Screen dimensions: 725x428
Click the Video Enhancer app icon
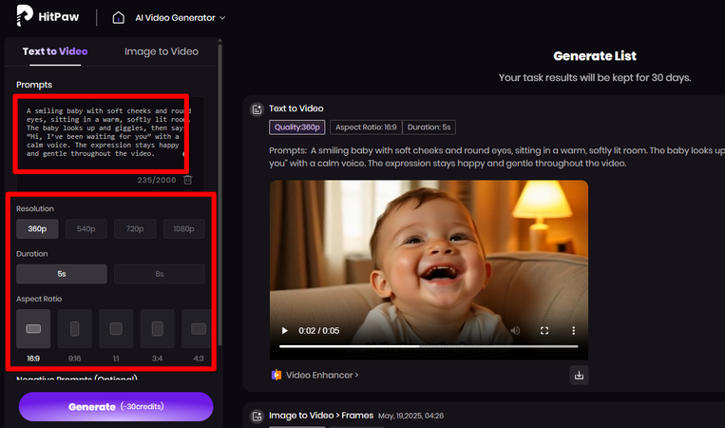[x=277, y=375]
